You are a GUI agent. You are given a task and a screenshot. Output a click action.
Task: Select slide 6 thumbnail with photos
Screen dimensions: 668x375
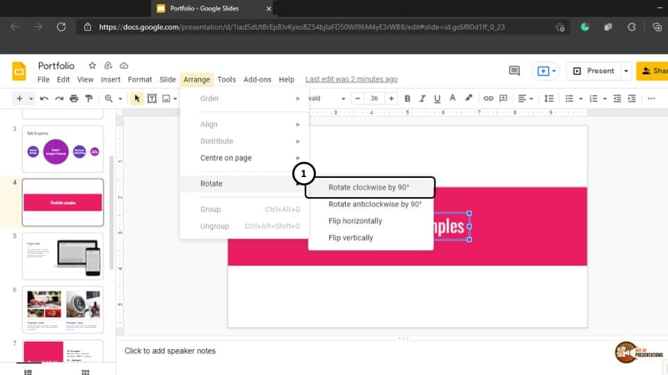pos(63,310)
